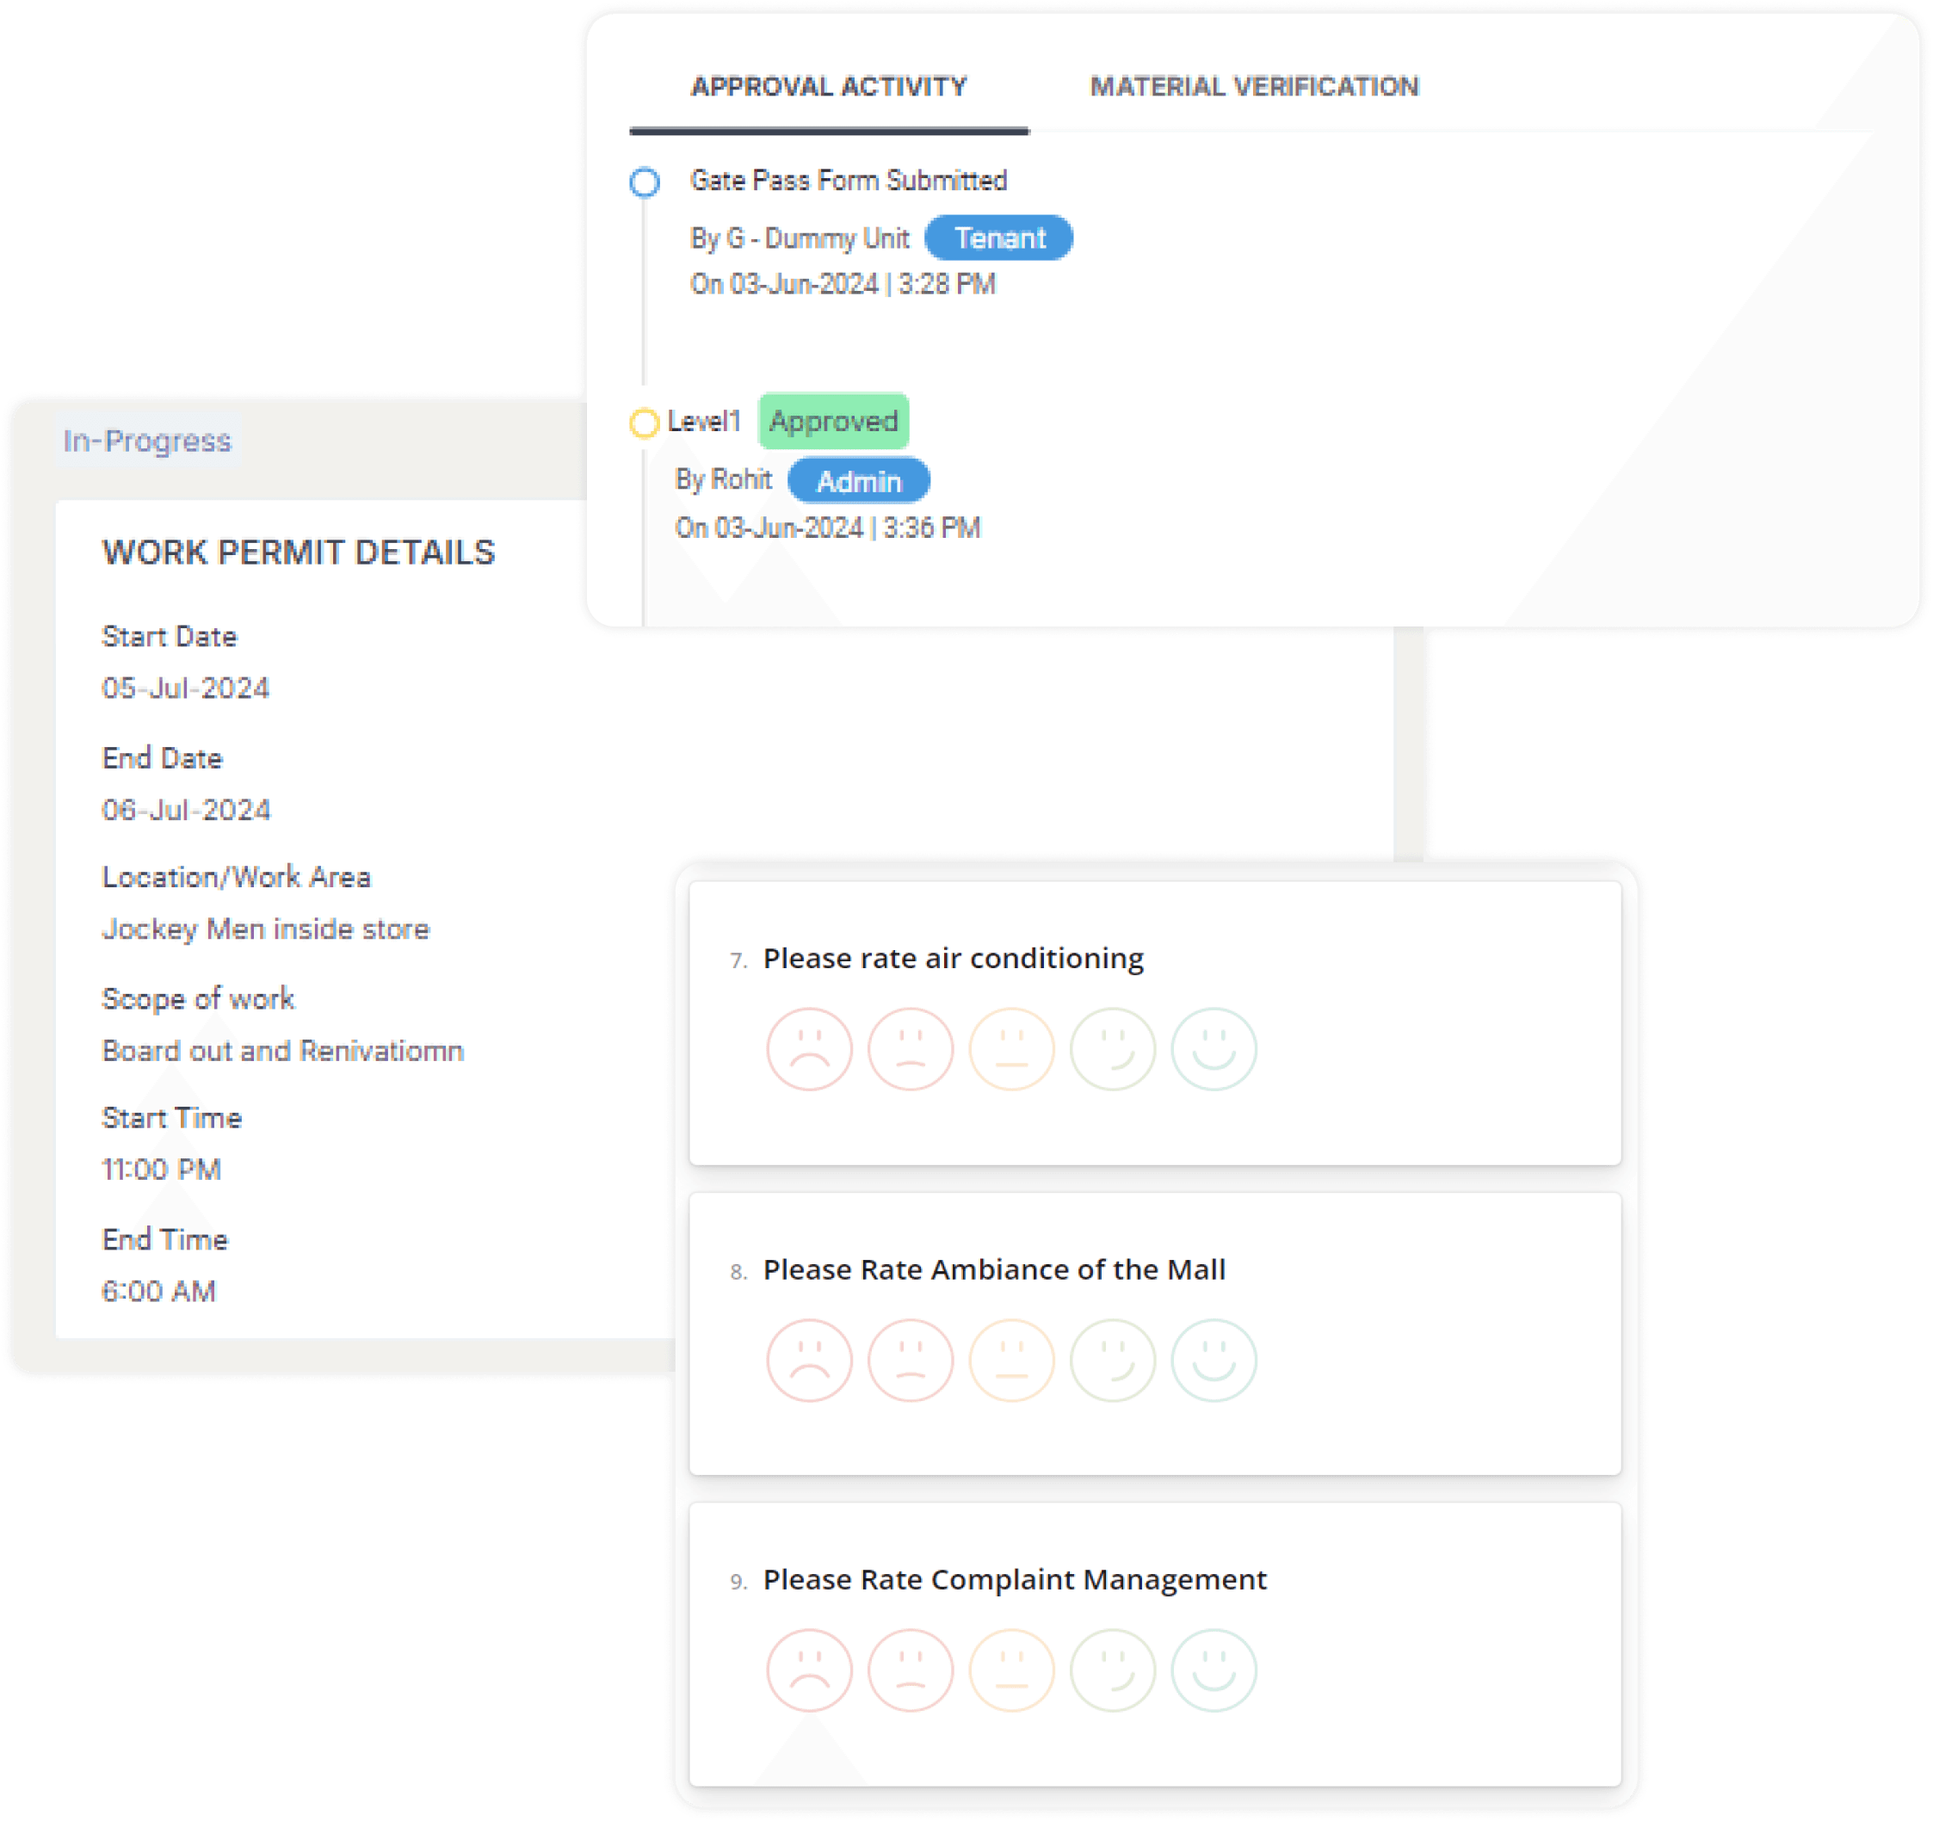This screenshot has width=1933, height=1821.
Task: Pick the slight-smile face for Complaint Management
Action: click(x=1112, y=1670)
